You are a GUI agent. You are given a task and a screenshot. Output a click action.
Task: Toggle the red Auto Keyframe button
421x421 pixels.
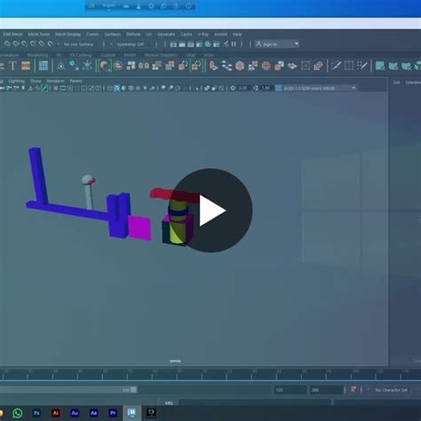tap(353, 389)
